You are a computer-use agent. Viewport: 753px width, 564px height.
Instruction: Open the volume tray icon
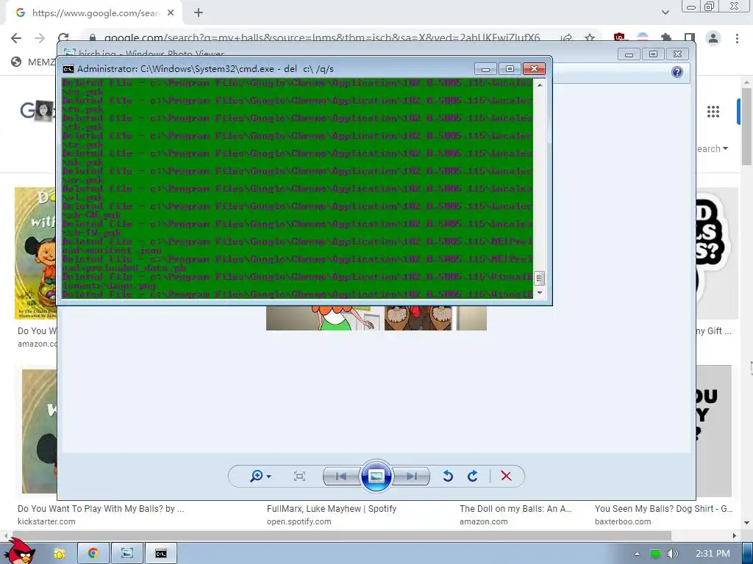point(673,554)
